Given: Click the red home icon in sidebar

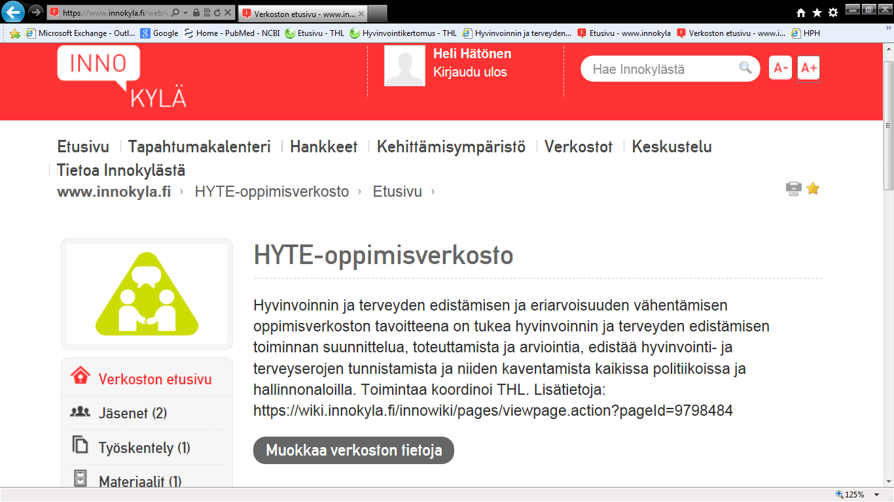Looking at the screenshot, I should [80, 376].
